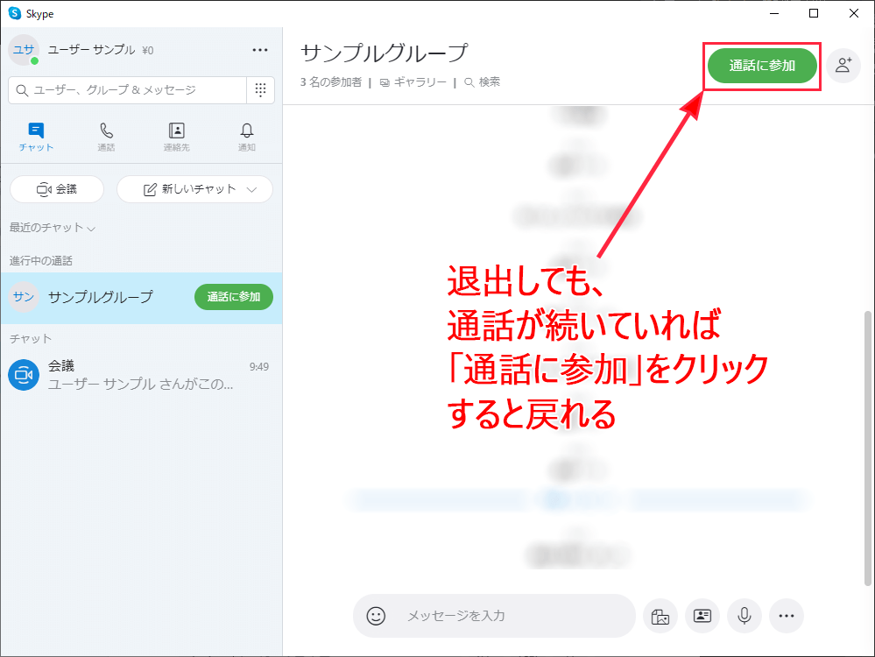Open the 通知 tab
Image resolution: width=875 pixels, height=657 pixels.
click(247, 137)
